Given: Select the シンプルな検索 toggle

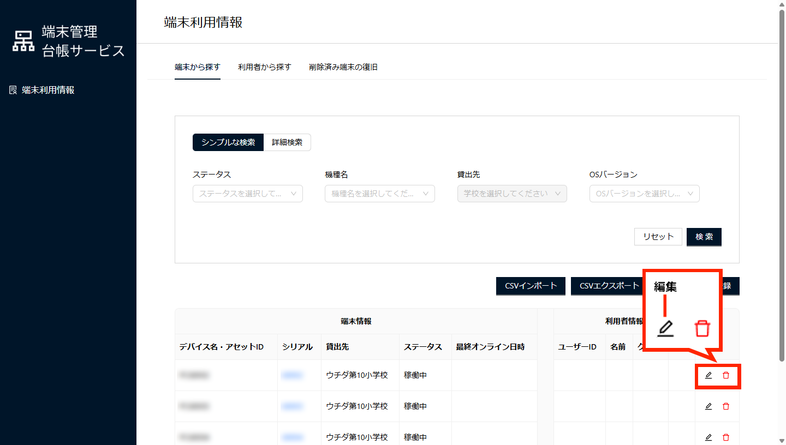Looking at the screenshot, I should [228, 142].
